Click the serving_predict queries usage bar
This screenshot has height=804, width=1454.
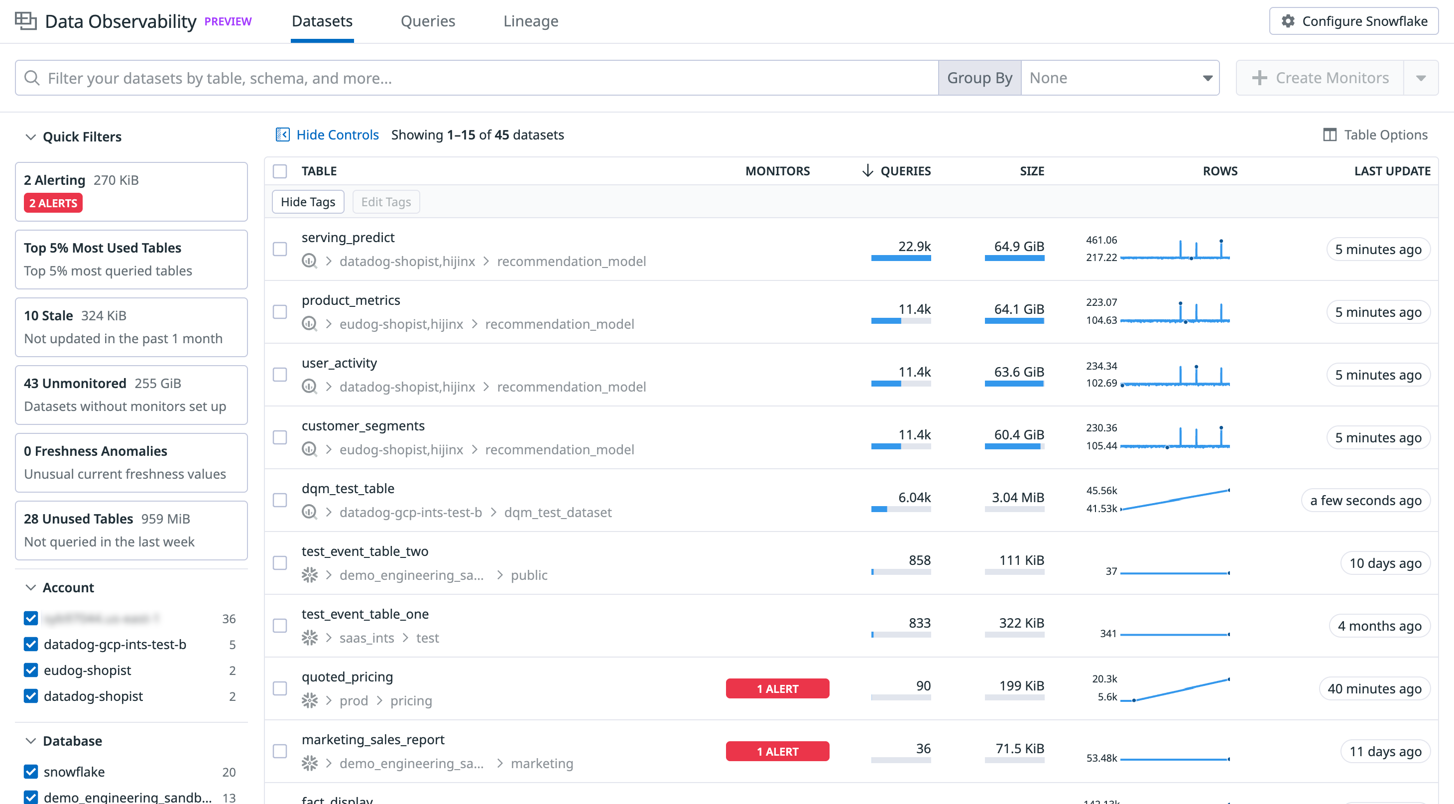900,258
